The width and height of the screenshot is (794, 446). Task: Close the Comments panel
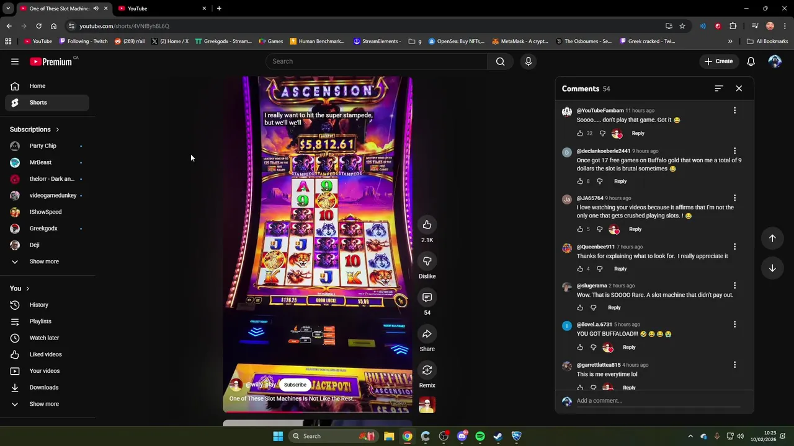[739, 89]
